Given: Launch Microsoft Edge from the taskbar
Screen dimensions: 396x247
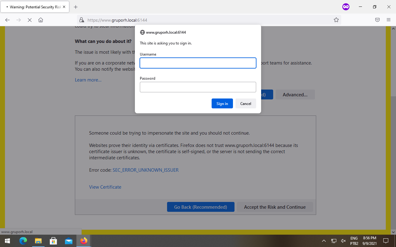Looking at the screenshot, I should 23,241.
